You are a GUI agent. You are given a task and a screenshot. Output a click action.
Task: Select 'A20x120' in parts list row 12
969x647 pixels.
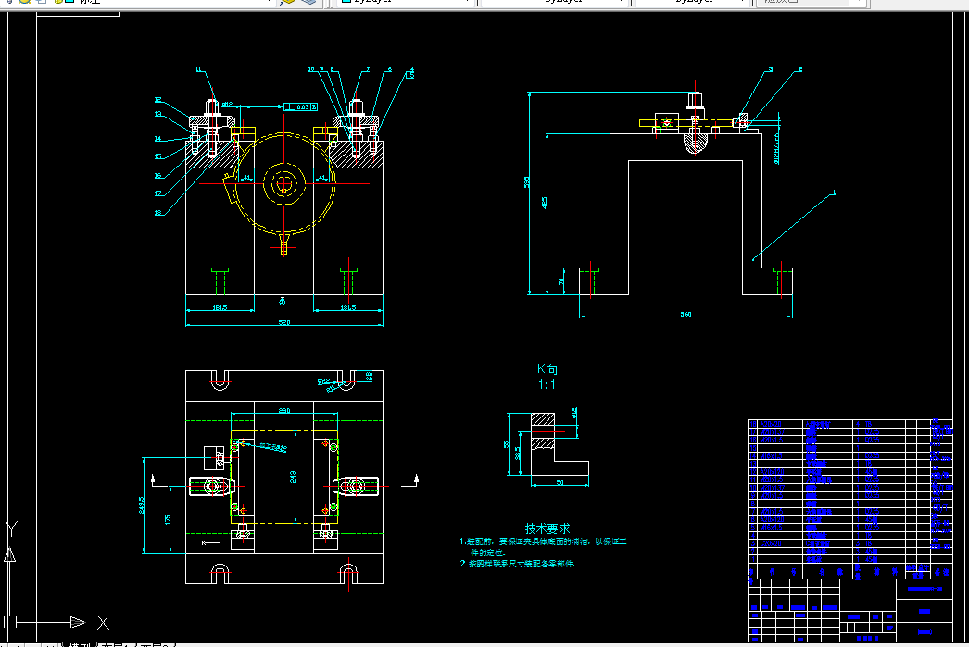point(772,472)
